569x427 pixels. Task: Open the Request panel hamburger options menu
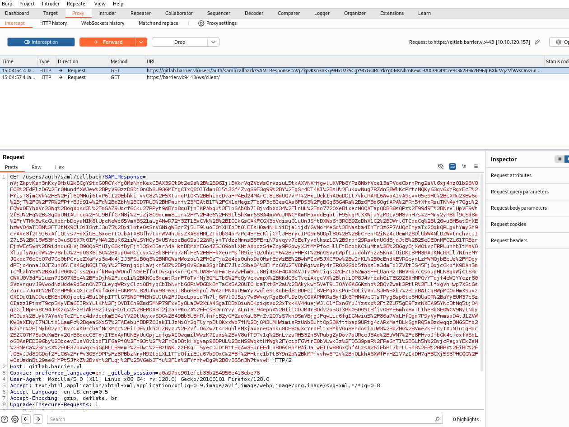pos(476,166)
